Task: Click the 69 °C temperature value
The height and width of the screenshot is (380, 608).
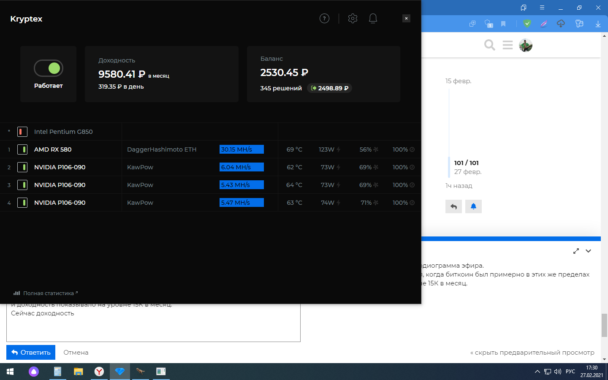Action: tap(294, 149)
